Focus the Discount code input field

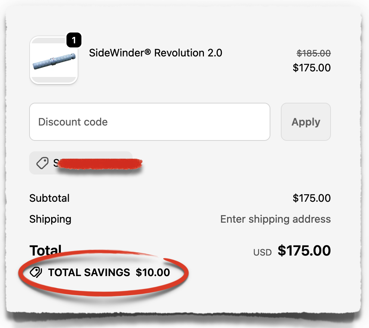[149, 122]
